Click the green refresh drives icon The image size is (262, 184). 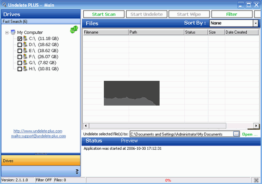coord(74,29)
